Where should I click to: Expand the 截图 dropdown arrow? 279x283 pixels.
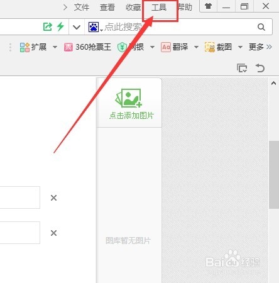point(241,47)
